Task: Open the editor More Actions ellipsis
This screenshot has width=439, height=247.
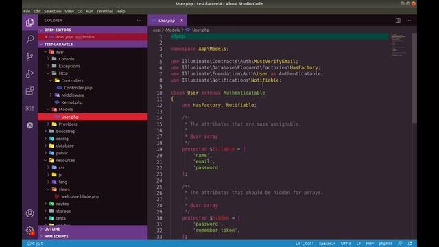Action: 409,21
